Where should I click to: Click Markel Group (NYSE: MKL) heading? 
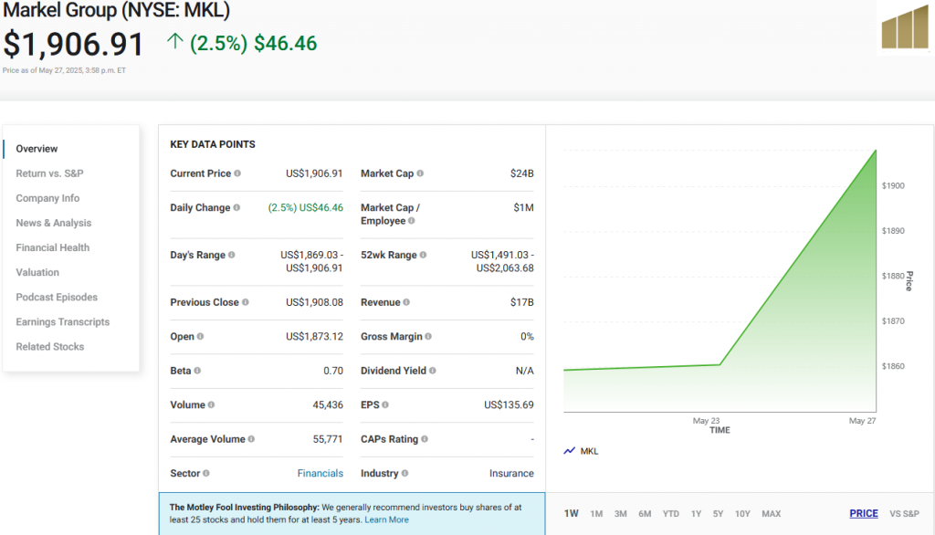tap(116, 10)
